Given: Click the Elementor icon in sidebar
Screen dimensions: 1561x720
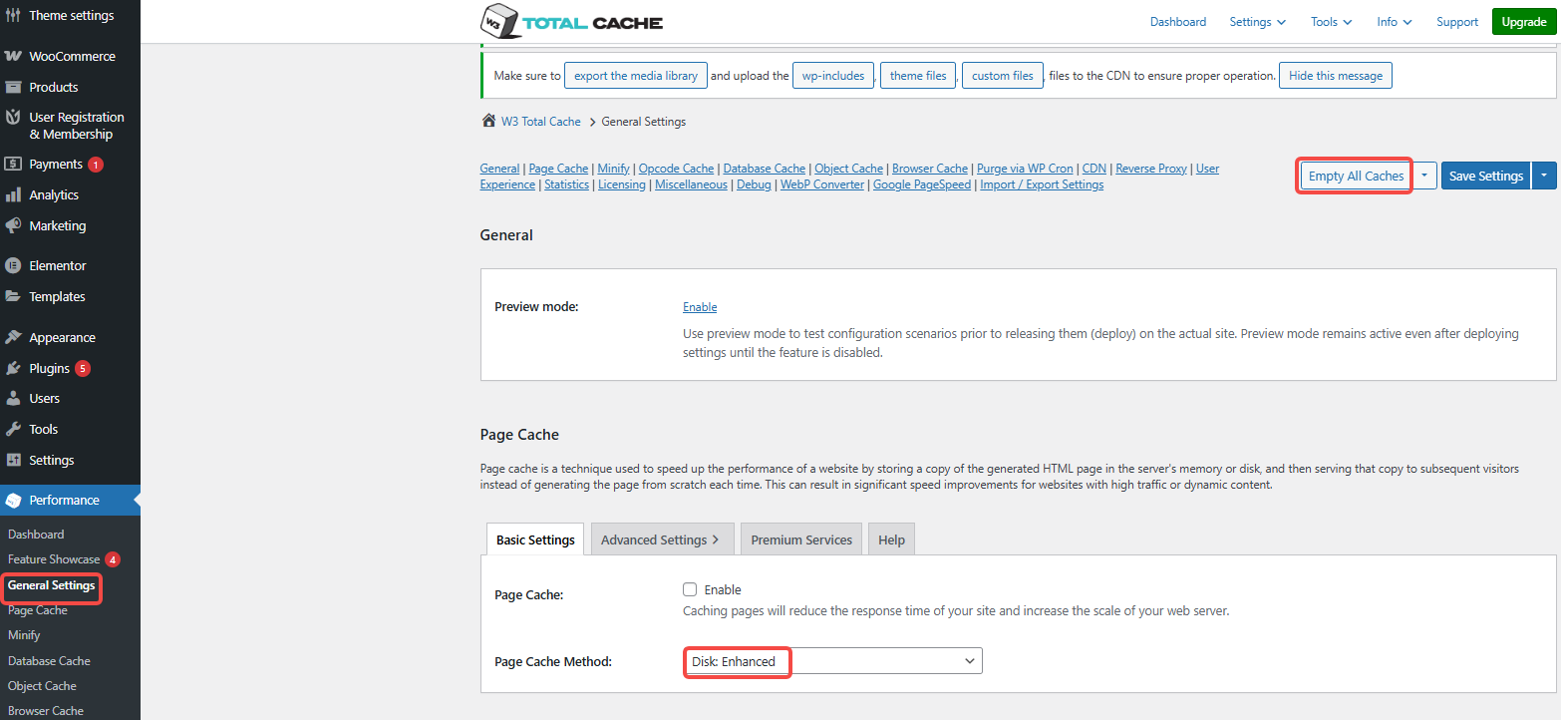Looking at the screenshot, I should point(14,266).
